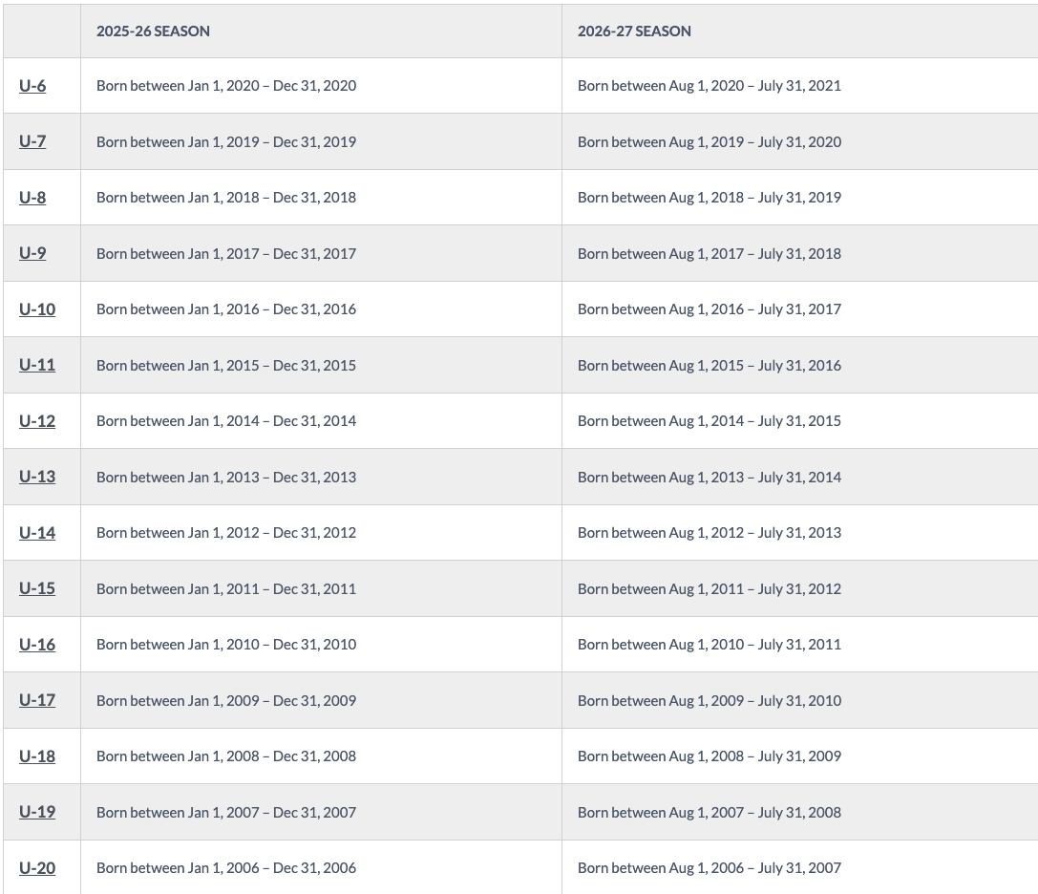Image resolution: width=1038 pixels, height=894 pixels.
Task: Follow the U-17 age group link
Action: (x=37, y=700)
